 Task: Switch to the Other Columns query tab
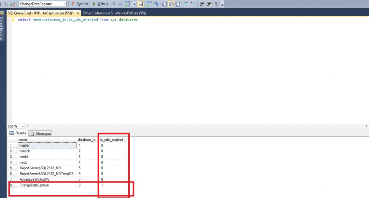[x=114, y=13]
